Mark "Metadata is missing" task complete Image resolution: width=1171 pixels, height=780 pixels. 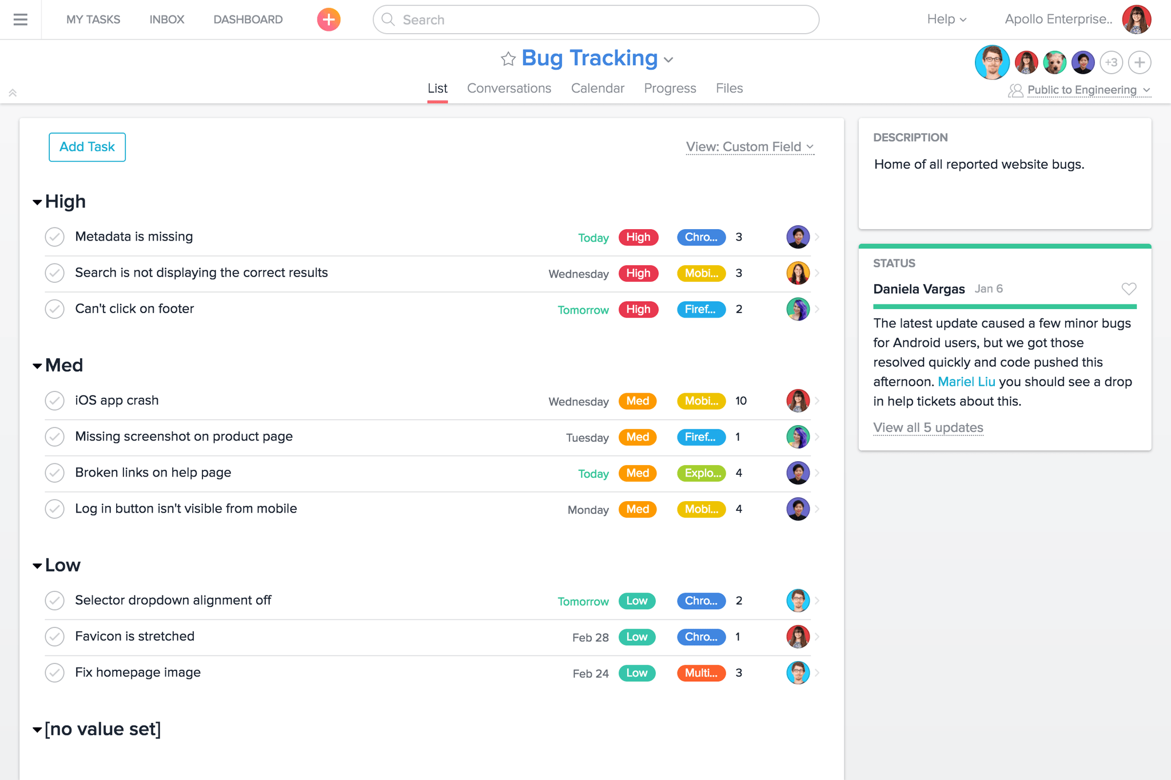pos(55,237)
